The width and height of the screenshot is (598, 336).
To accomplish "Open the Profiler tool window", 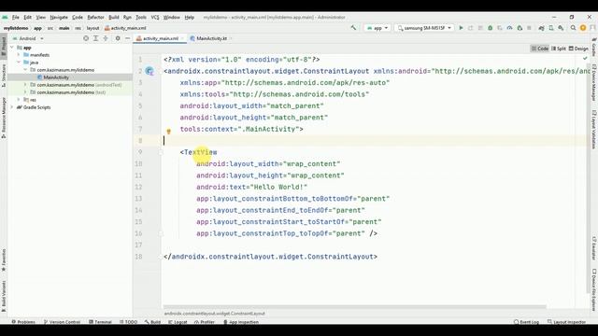I will click(205, 322).
